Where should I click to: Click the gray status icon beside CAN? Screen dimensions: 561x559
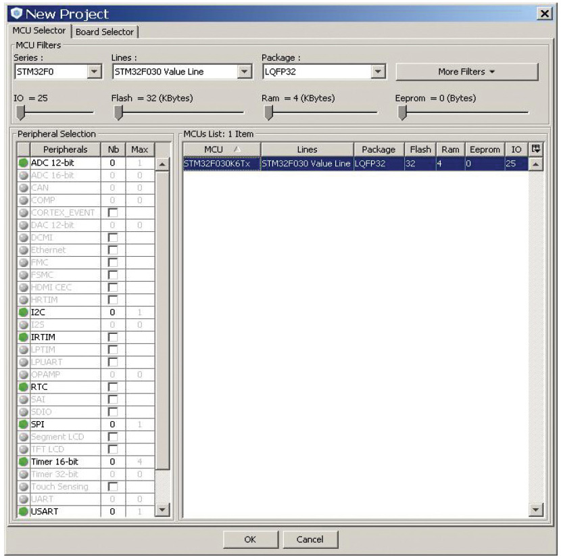click(x=23, y=187)
